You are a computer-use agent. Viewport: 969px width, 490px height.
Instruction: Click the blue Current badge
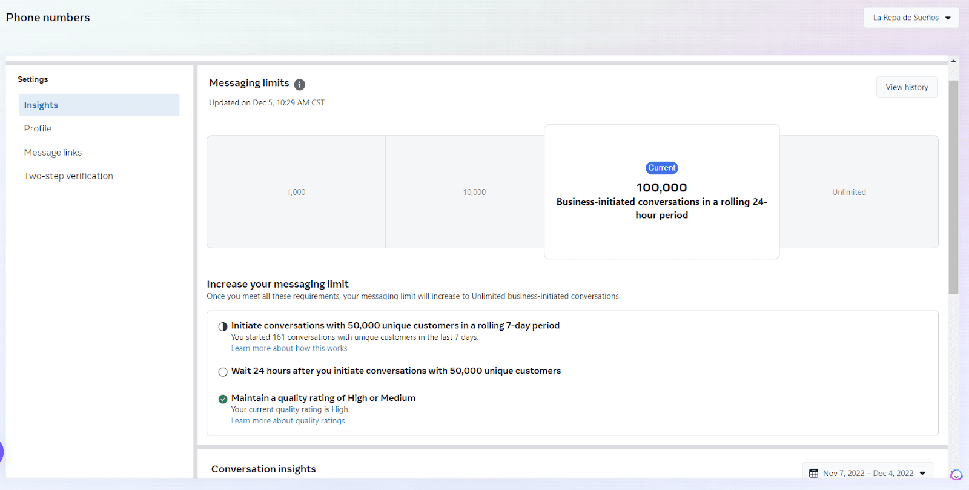(x=661, y=168)
